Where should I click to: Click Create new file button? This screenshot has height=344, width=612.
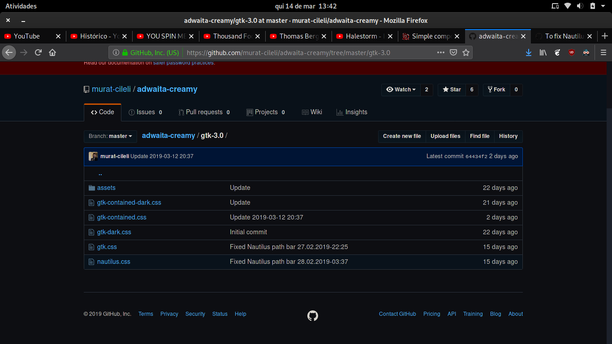click(x=402, y=136)
